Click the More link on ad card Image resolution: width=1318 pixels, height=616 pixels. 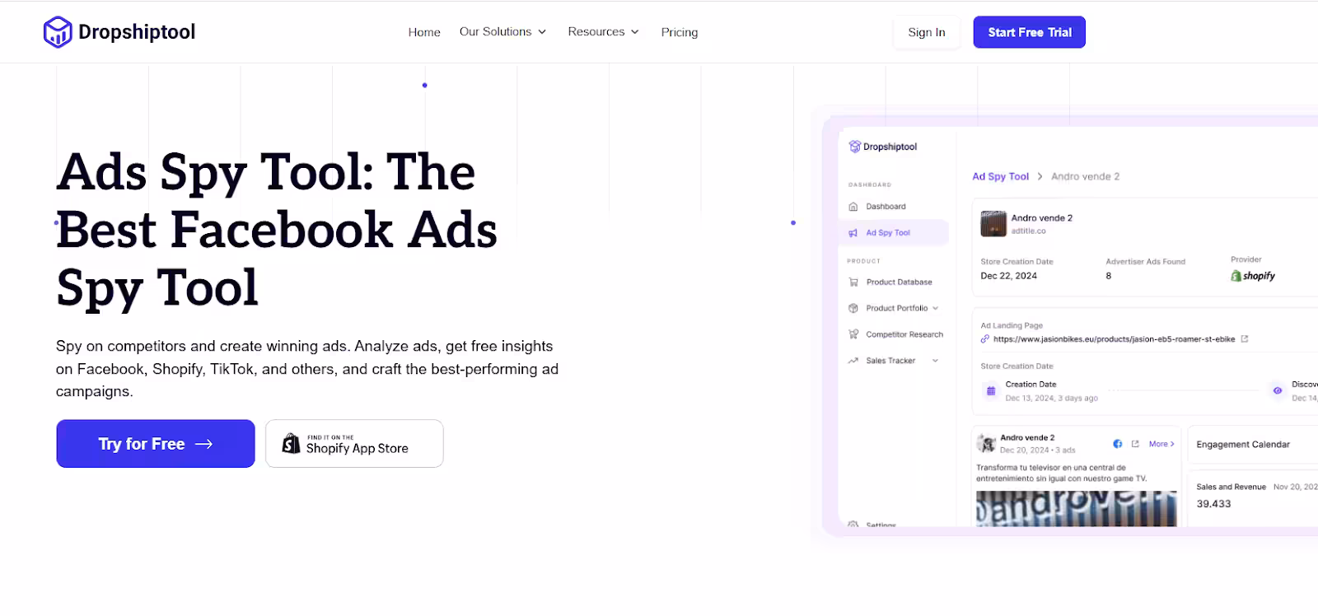(1161, 444)
